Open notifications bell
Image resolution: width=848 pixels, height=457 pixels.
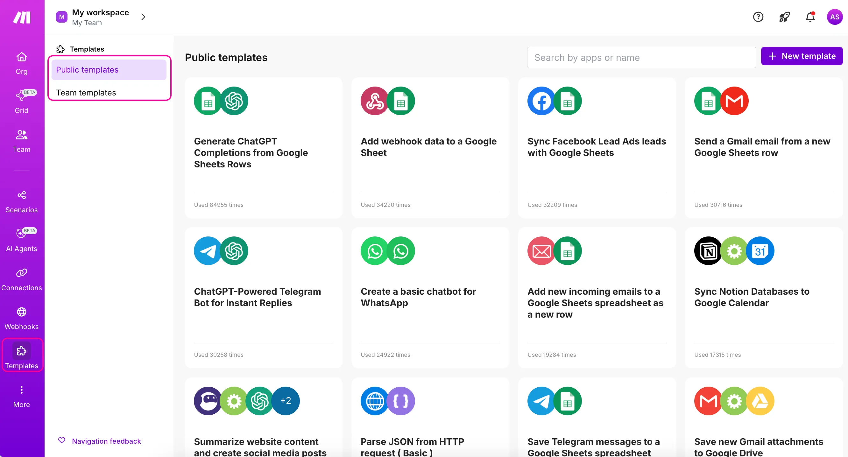tap(810, 17)
